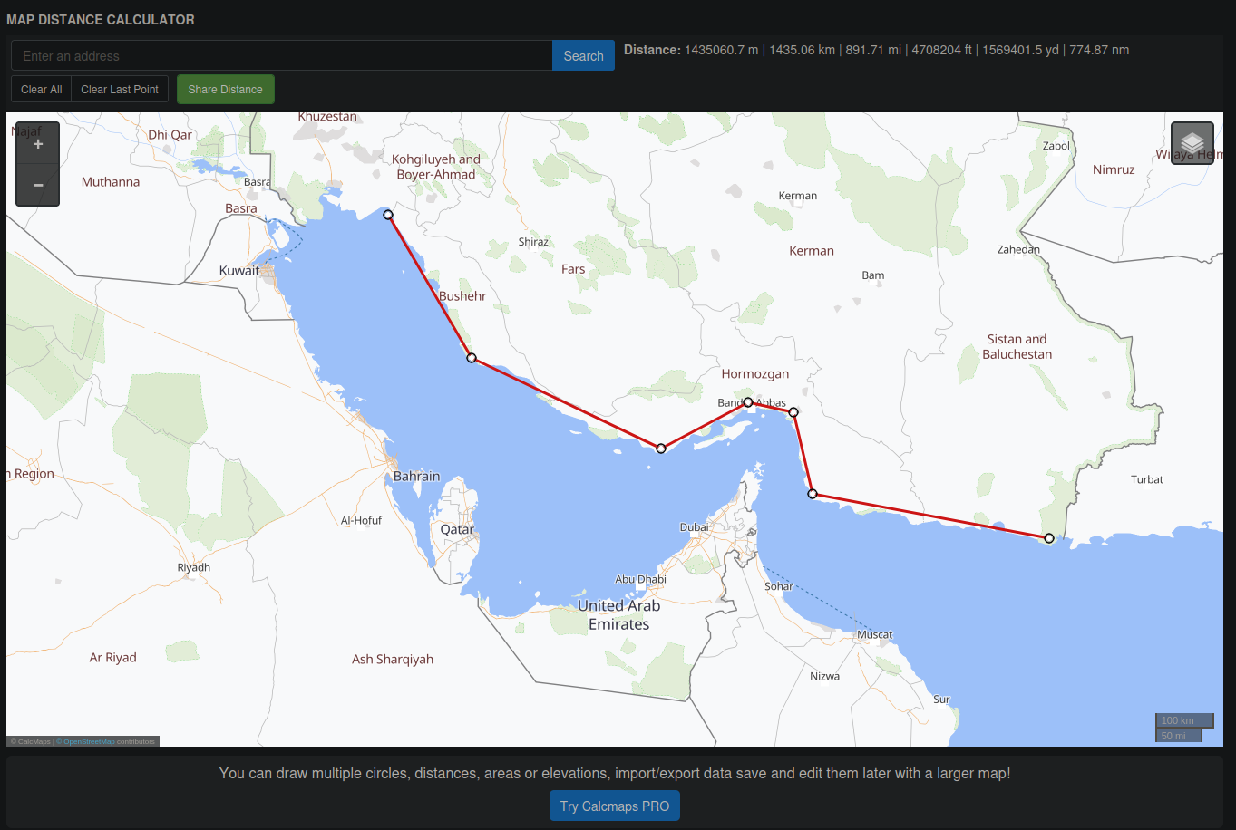Viewport: 1236px width, 830px height.
Task: Click the 'Al-Hofuf' label on the map
Action: tap(361, 520)
